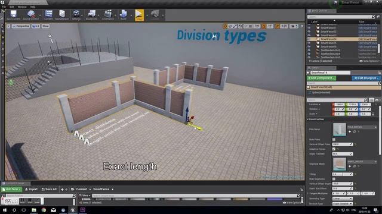Click search icon in World Outliner
The width and height of the screenshot is (382, 214).
pos(373,17)
